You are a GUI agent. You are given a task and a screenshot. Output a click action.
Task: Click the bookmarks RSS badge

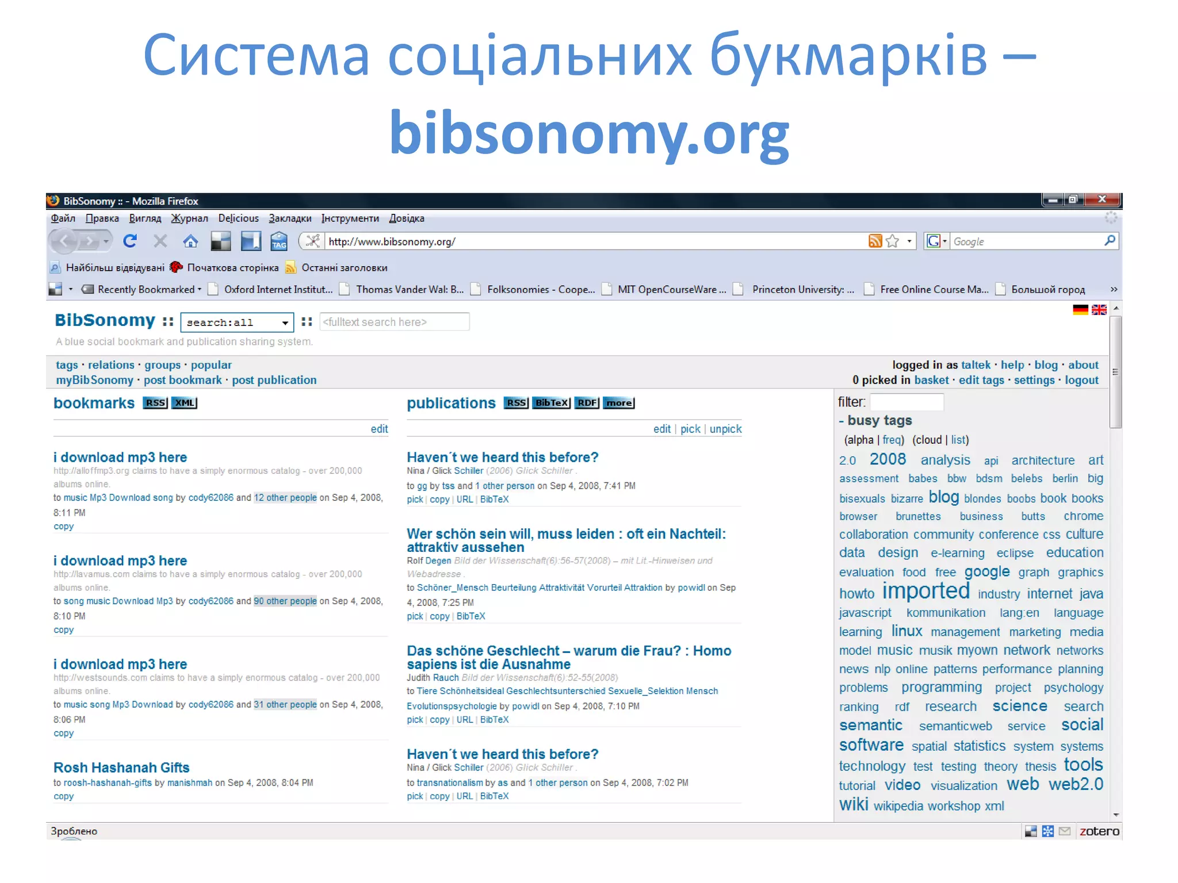coord(155,403)
